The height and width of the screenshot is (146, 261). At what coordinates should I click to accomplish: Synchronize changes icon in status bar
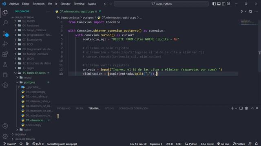coord(21,144)
